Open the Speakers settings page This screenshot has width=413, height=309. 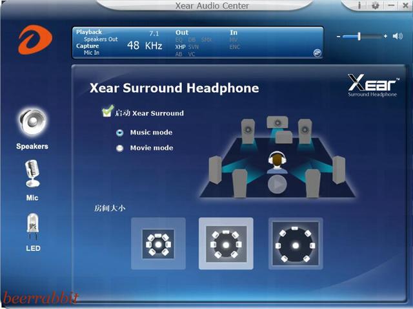[x=32, y=128]
